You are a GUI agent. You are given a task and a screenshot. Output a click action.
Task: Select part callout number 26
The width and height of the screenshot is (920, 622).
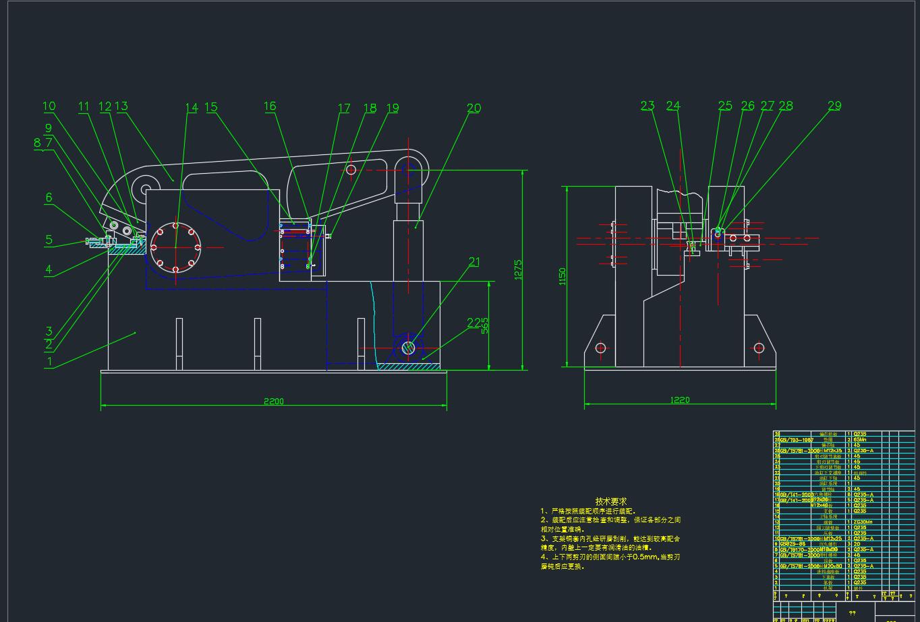point(747,106)
